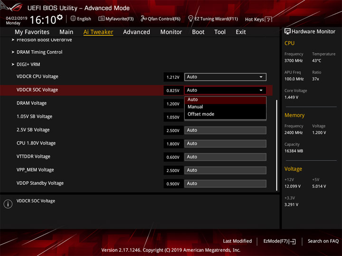342x256 pixels.
Task: Click the 0.600V value box
Action: click(x=173, y=157)
